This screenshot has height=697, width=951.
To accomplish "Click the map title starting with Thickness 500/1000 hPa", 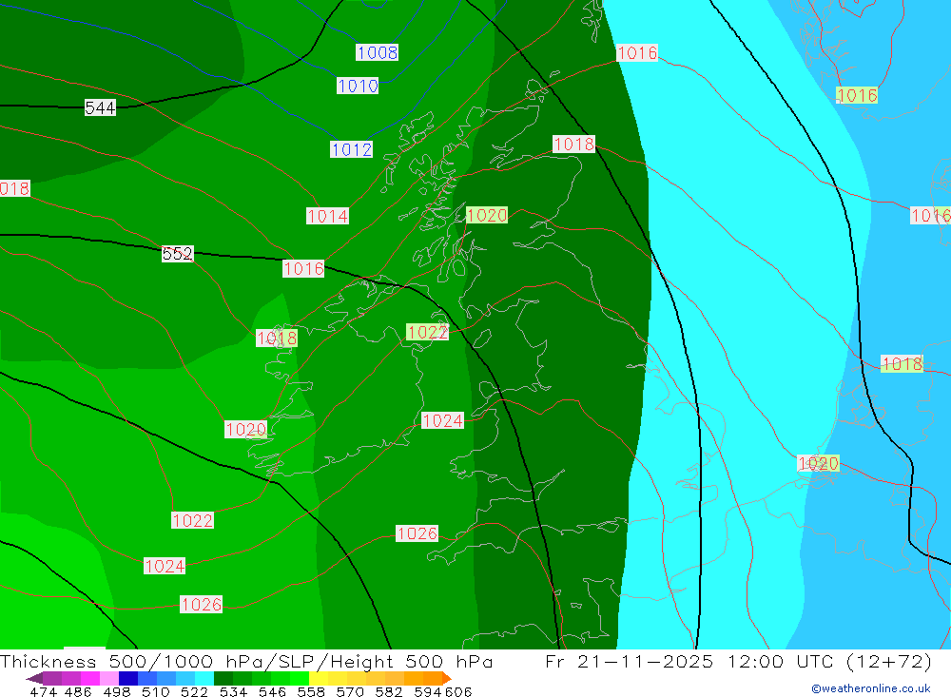I will (x=246, y=661).
